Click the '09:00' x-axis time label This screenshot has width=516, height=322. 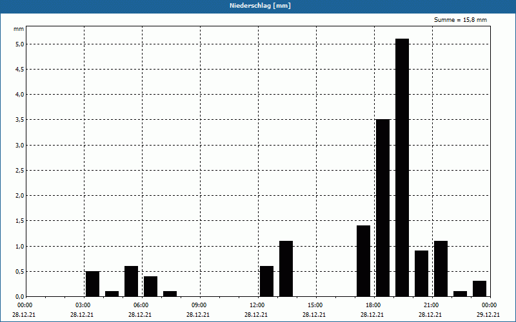(199, 305)
